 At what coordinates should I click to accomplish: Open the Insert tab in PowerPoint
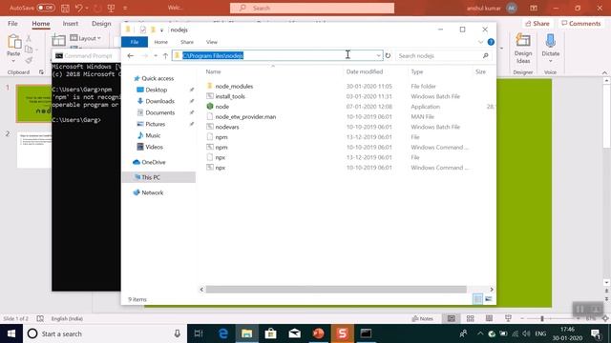point(70,24)
